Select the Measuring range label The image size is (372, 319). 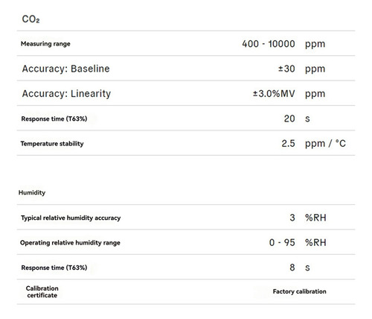(x=45, y=44)
